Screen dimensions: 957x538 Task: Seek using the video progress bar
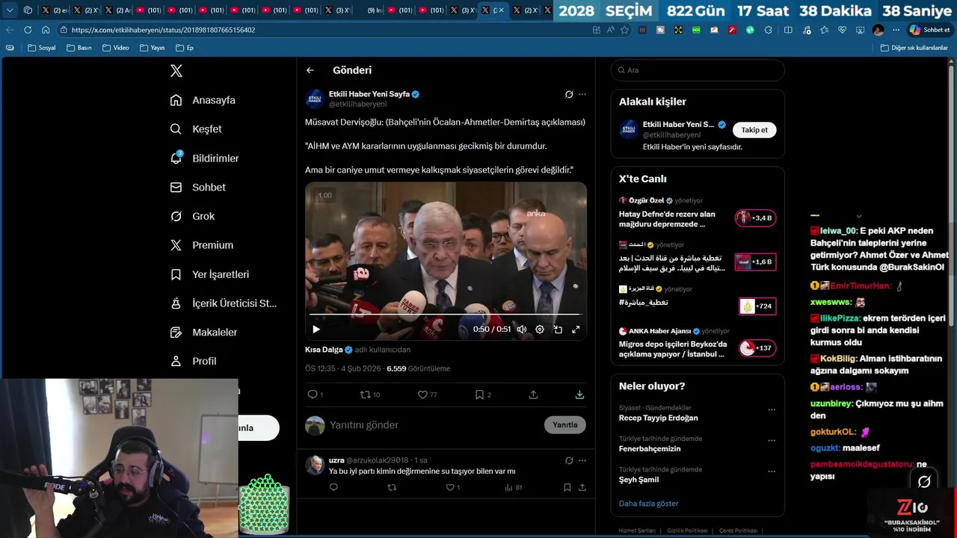(x=446, y=315)
